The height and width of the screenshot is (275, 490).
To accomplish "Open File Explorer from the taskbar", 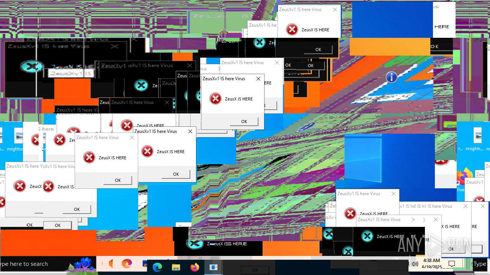I will (x=176, y=267).
